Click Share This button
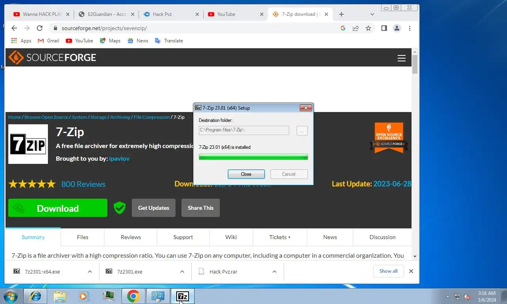 [x=200, y=208]
